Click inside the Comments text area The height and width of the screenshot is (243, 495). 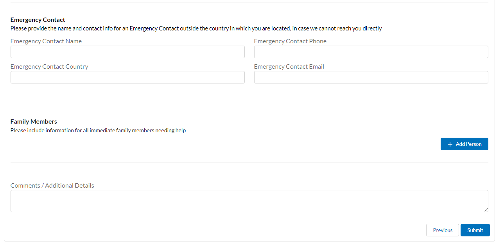(249, 201)
